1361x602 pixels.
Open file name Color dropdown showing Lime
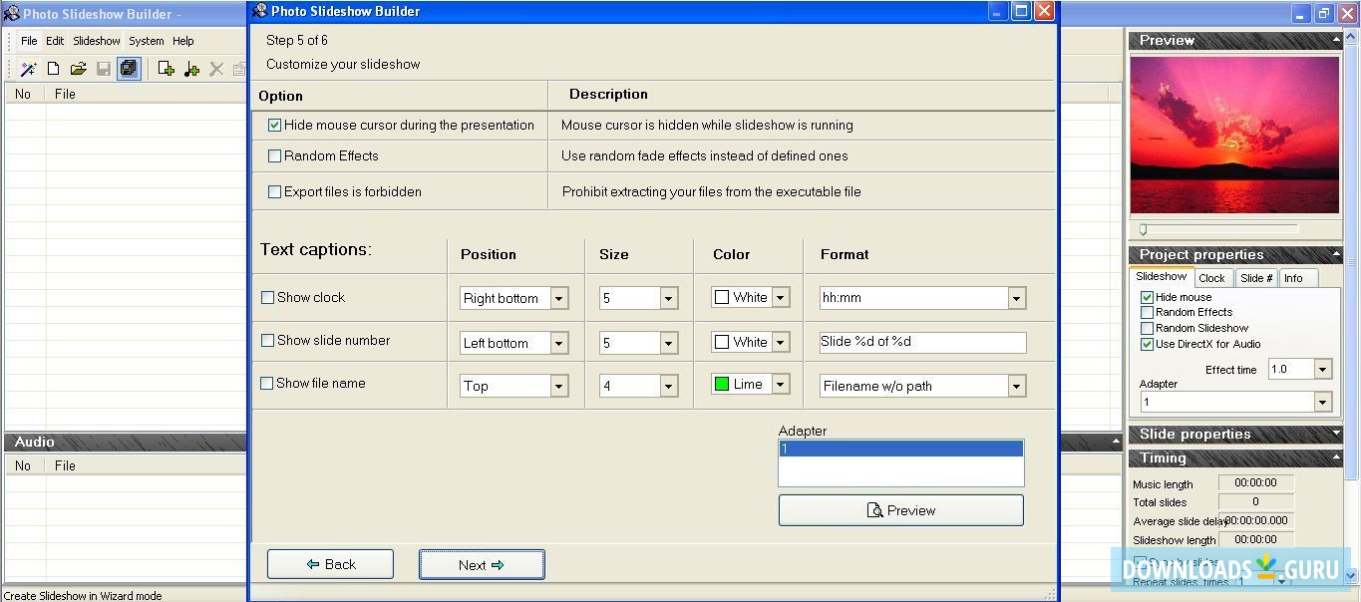coord(781,385)
